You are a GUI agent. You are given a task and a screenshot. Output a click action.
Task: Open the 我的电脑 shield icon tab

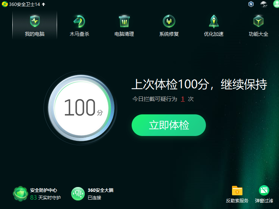click(x=35, y=21)
